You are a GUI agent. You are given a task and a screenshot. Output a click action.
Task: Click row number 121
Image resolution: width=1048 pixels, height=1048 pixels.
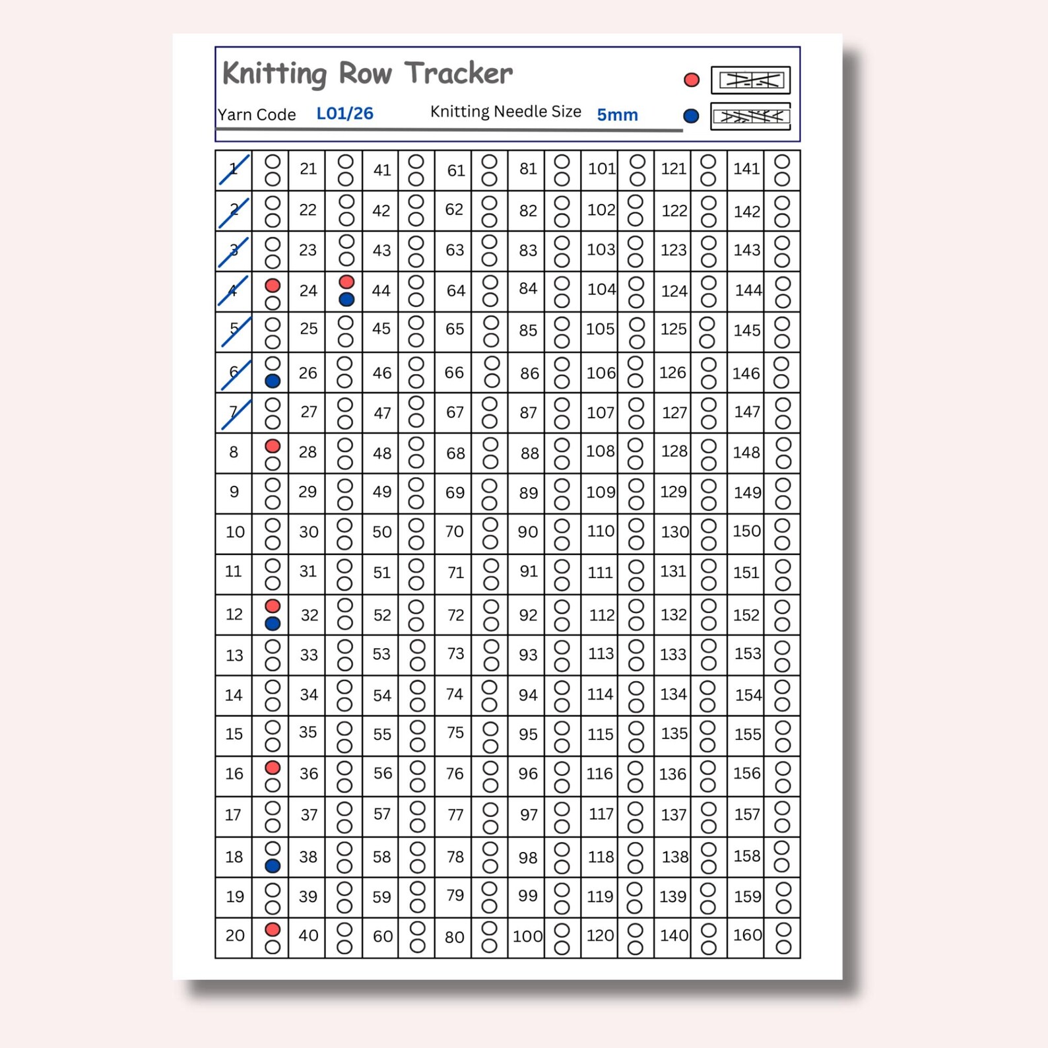[x=674, y=169]
